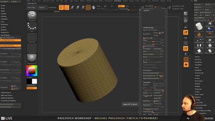Image resolution: width=215 pixels, height=121 pixels.
Task: Open the MatCap Gray material selector
Action: tap(32, 59)
